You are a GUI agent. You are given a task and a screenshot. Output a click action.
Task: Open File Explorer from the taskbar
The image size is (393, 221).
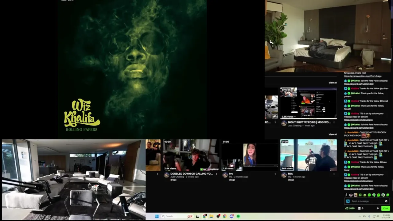[211, 216]
